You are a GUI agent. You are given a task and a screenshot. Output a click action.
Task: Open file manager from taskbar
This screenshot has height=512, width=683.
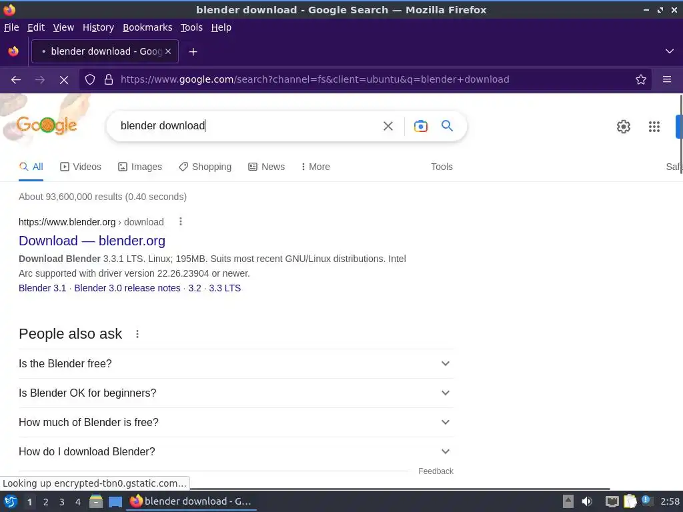click(96, 501)
